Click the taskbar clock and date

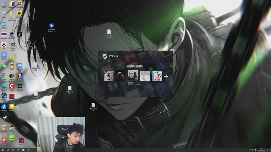(262, 150)
